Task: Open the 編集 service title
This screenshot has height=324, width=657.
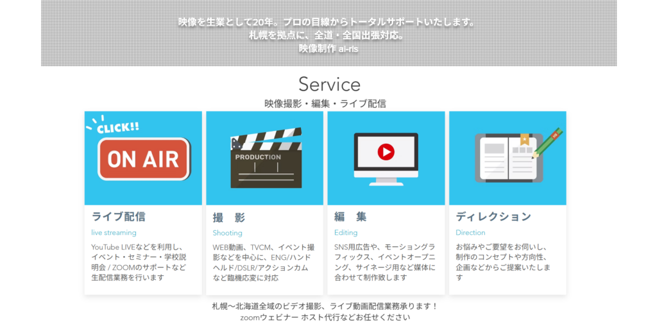Action: (350, 217)
